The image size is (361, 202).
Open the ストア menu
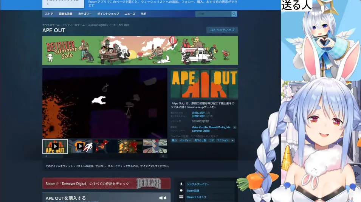(x=49, y=14)
